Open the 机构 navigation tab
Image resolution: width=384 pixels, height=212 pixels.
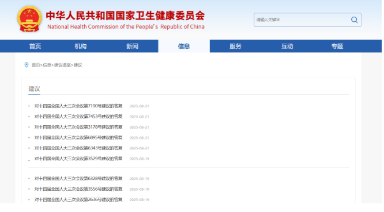81,46
